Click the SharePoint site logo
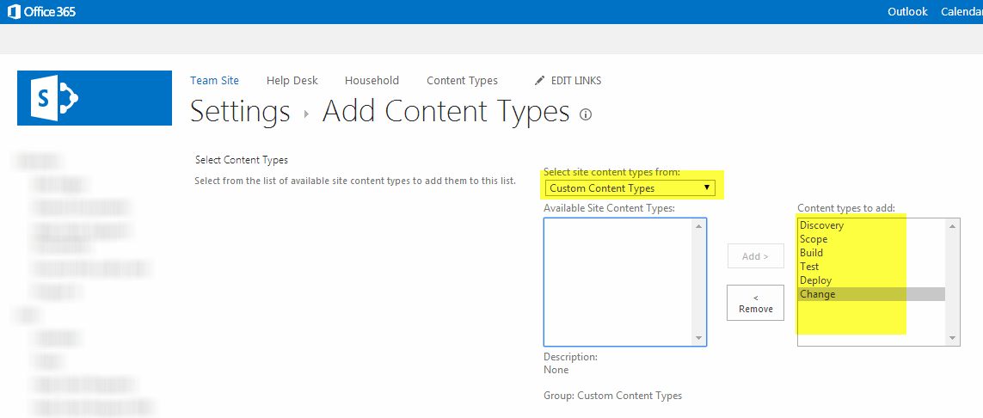Viewport: 983px width, 418px height. [95, 98]
